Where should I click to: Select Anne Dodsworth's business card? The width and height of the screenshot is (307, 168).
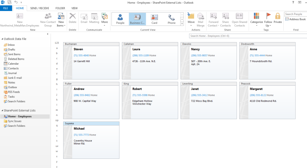(267, 61)
